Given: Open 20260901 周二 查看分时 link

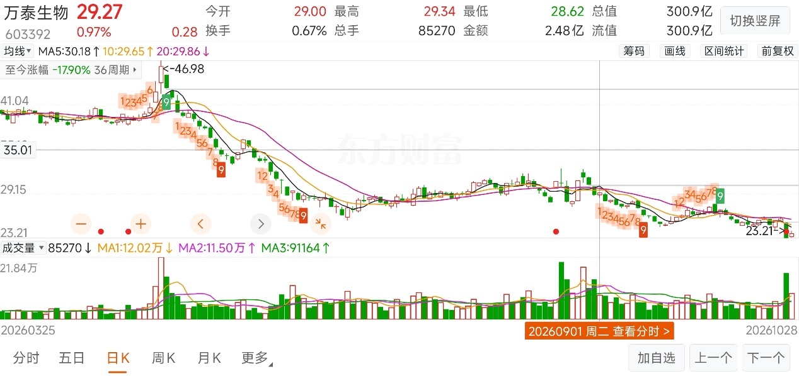Looking at the screenshot, I should (599, 331).
